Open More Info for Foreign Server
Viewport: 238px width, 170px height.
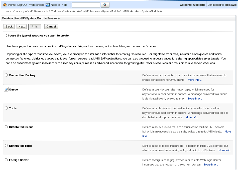click(211, 164)
